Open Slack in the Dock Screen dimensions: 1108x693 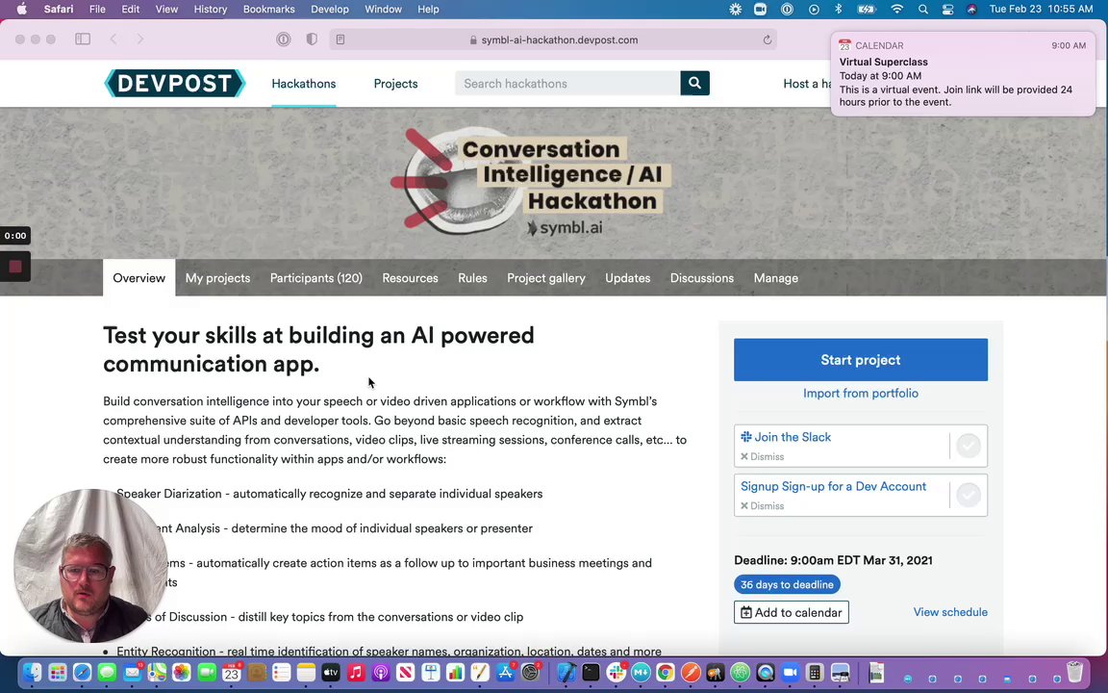tap(616, 673)
